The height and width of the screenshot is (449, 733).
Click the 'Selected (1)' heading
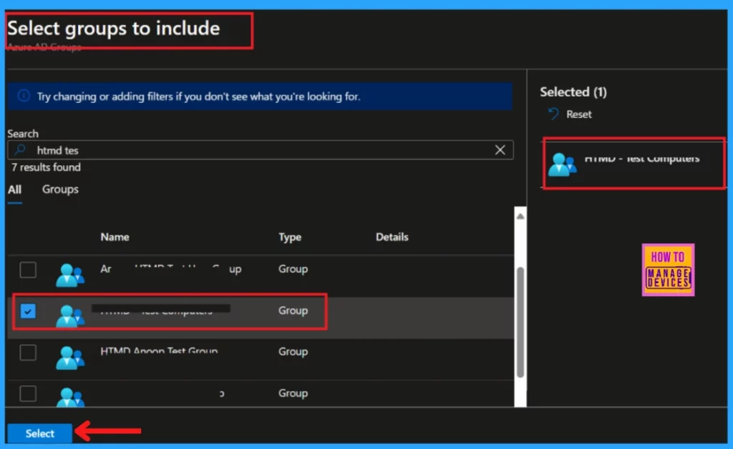[x=573, y=92]
